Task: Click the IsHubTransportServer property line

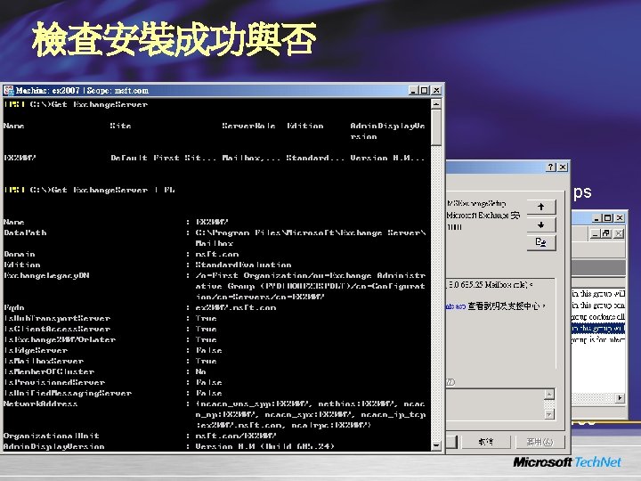Action: click(110, 318)
